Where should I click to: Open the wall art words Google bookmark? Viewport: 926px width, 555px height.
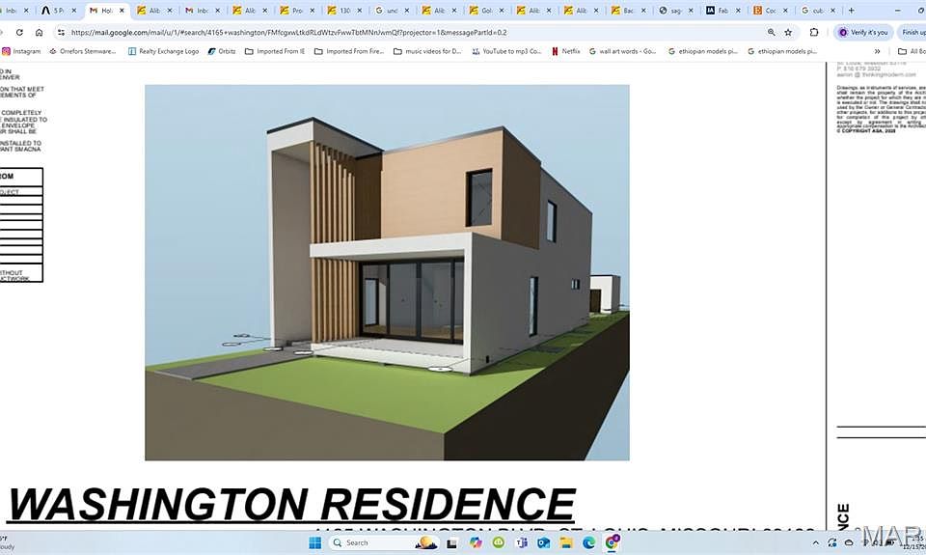(x=622, y=51)
